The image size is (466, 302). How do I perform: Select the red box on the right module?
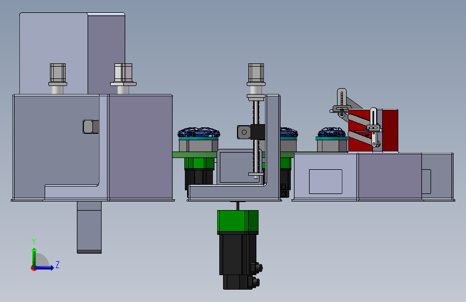(373, 131)
